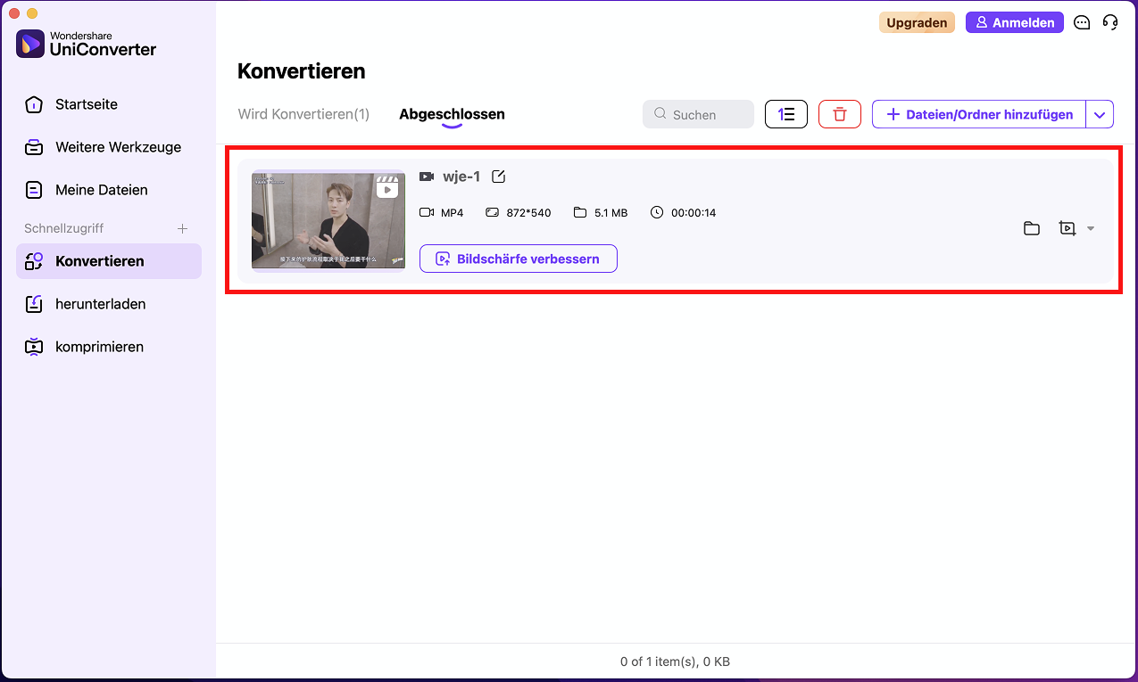Select Konvertieren in the sidebar
The height and width of the screenshot is (682, 1138).
[x=109, y=261]
